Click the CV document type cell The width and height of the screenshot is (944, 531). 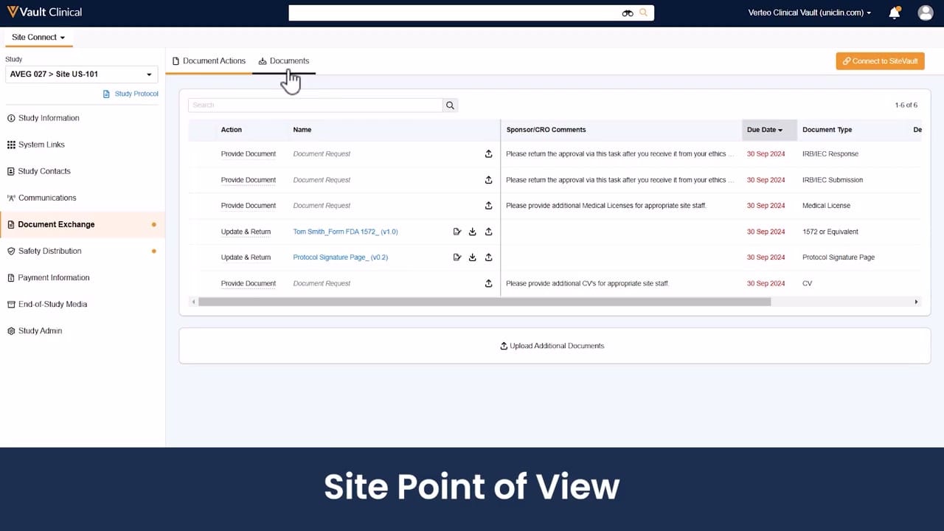tap(807, 283)
